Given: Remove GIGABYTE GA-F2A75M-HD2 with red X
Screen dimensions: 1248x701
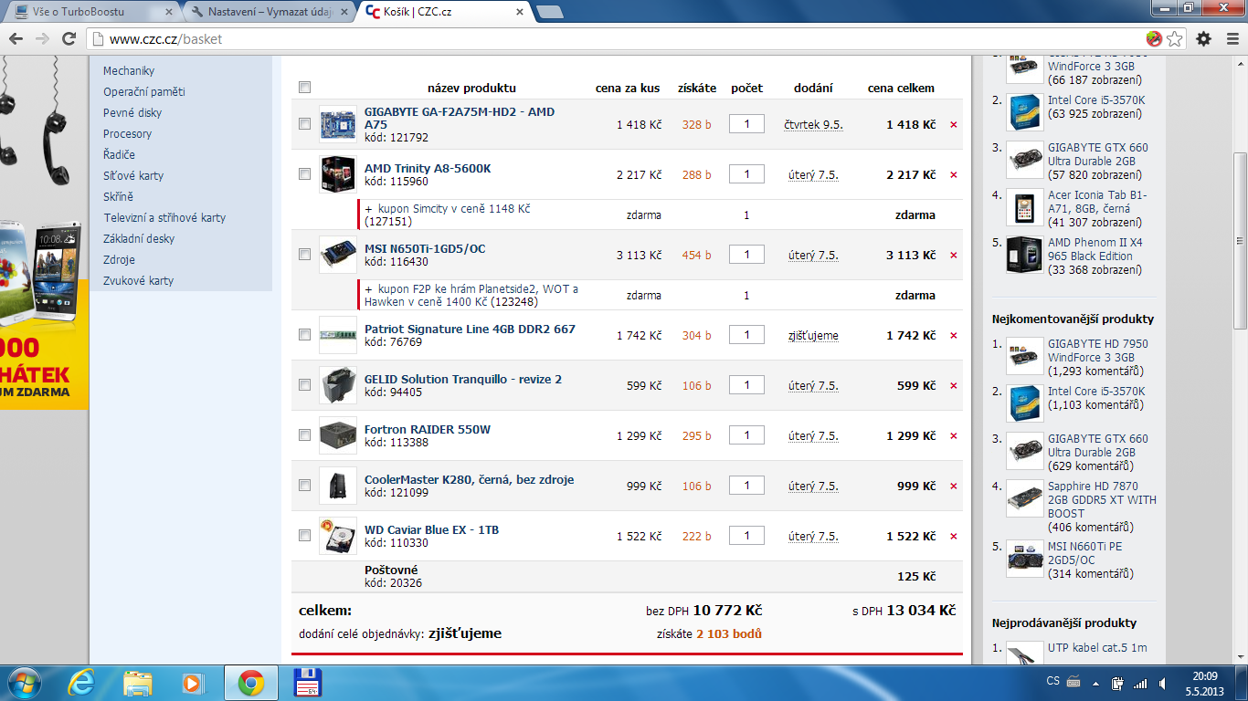Looking at the screenshot, I should pos(954,125).
